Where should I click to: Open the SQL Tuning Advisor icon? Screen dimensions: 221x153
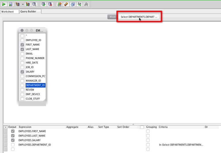pos(34,4)
